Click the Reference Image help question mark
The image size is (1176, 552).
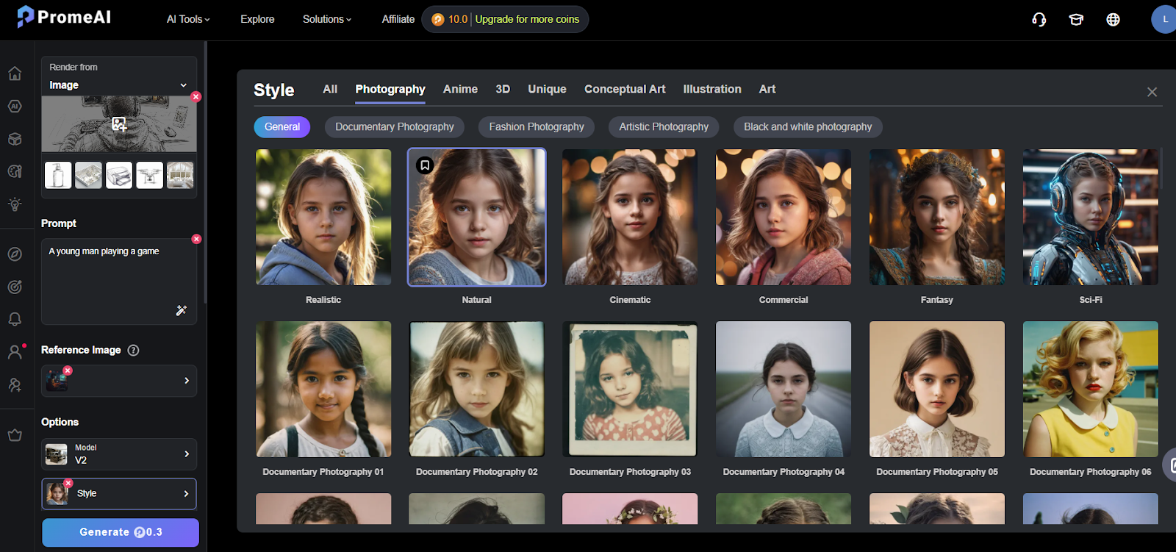133,350
